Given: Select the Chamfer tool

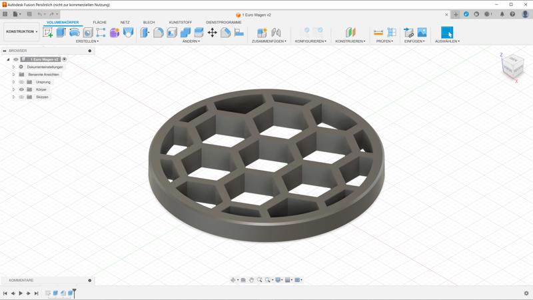Looking at the screenshot, I should (226, 32).
